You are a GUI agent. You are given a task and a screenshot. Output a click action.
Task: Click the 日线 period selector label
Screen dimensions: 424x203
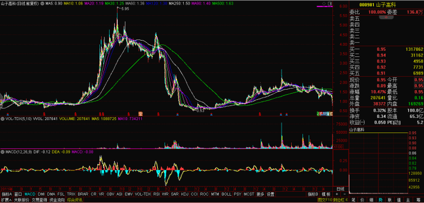click(x=340, y=188)
